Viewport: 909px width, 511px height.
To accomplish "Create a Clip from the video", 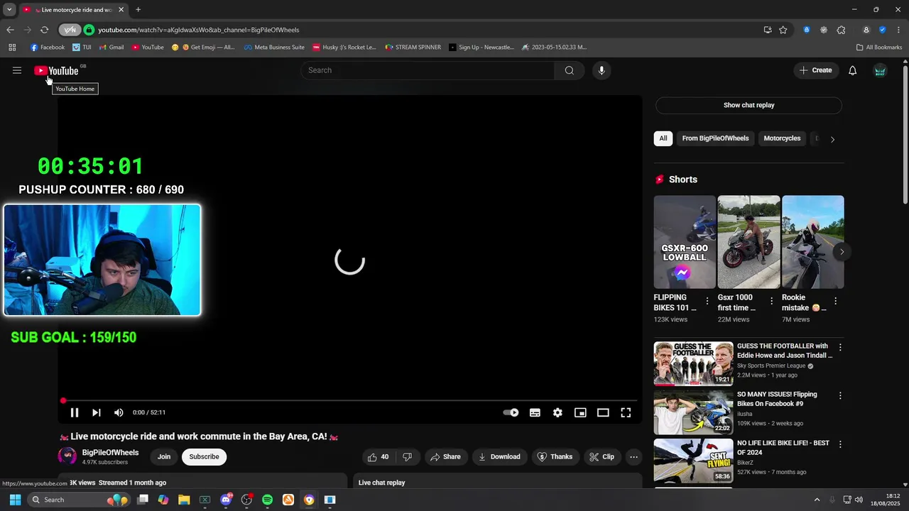I will (602, 457).
